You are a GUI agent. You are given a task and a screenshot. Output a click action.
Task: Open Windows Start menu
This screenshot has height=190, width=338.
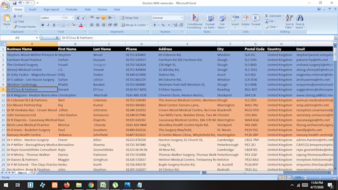pos(6,185)
